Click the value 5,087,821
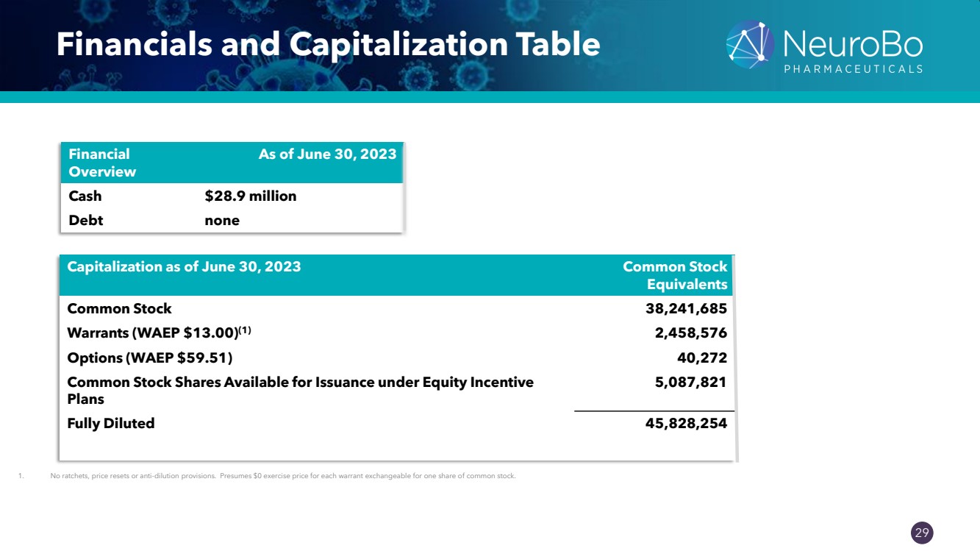Viewport: 980px width, 551px height. [x=690, y=383]
